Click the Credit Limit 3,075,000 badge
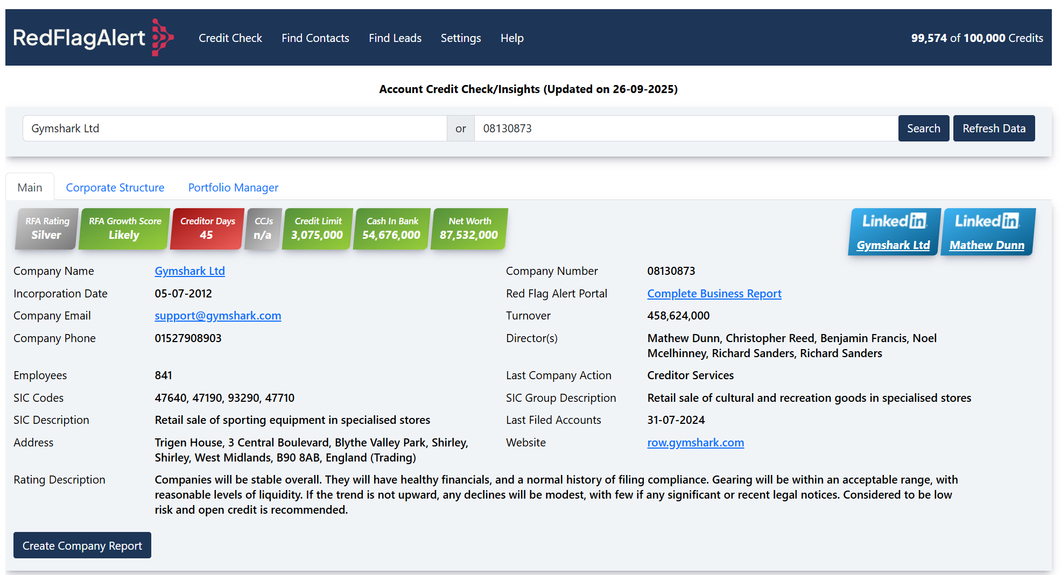Screen dimensions: 1061x575 click(318, 229)
